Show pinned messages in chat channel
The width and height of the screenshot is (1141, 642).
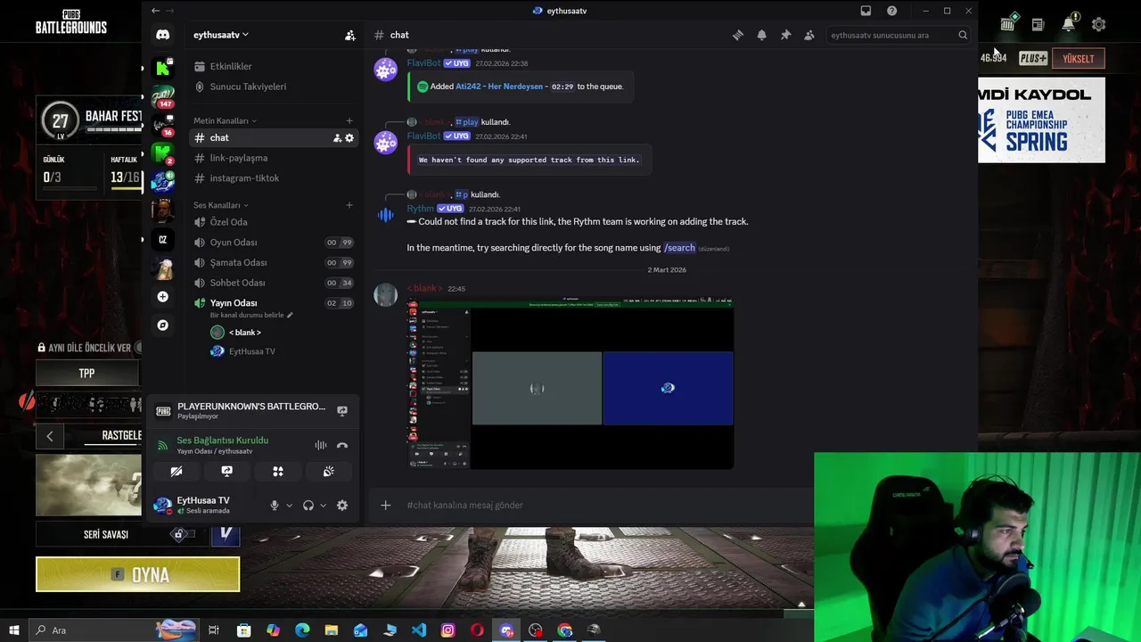785,35
